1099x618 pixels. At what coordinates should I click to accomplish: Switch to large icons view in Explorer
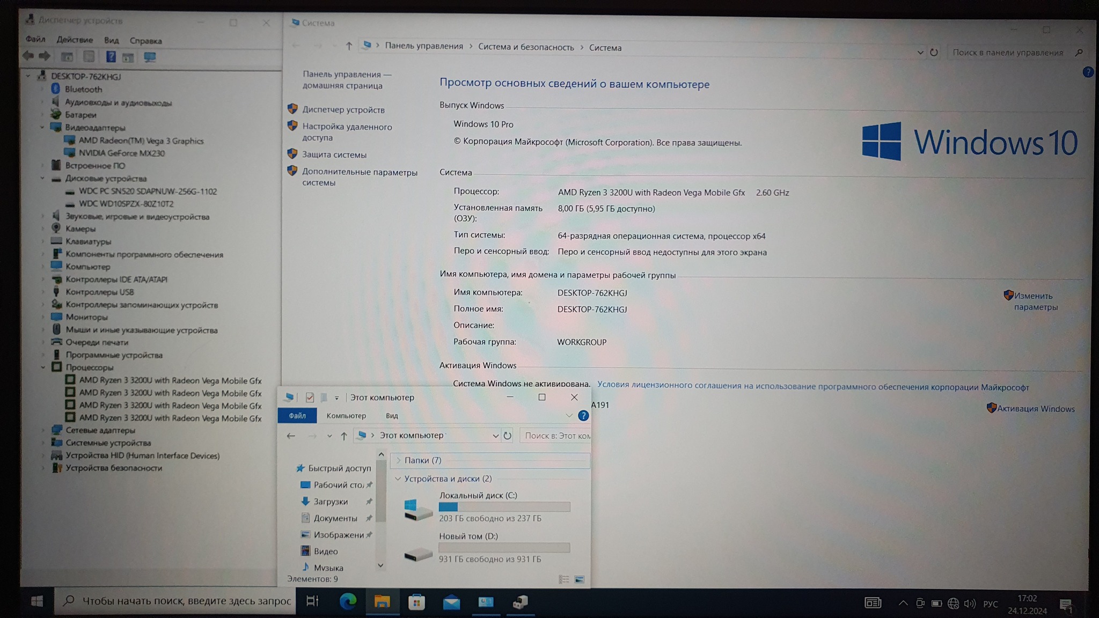(x=580, y=579)
